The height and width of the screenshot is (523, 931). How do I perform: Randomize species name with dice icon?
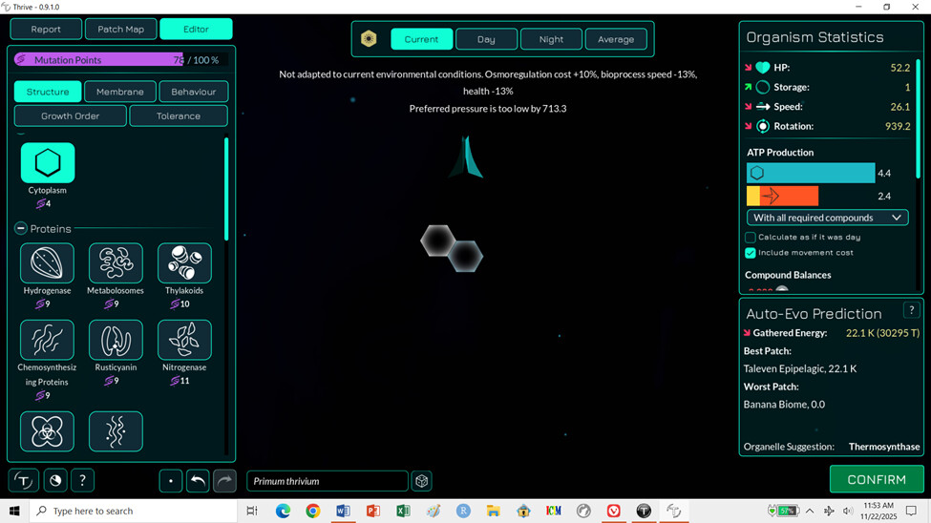422,481
